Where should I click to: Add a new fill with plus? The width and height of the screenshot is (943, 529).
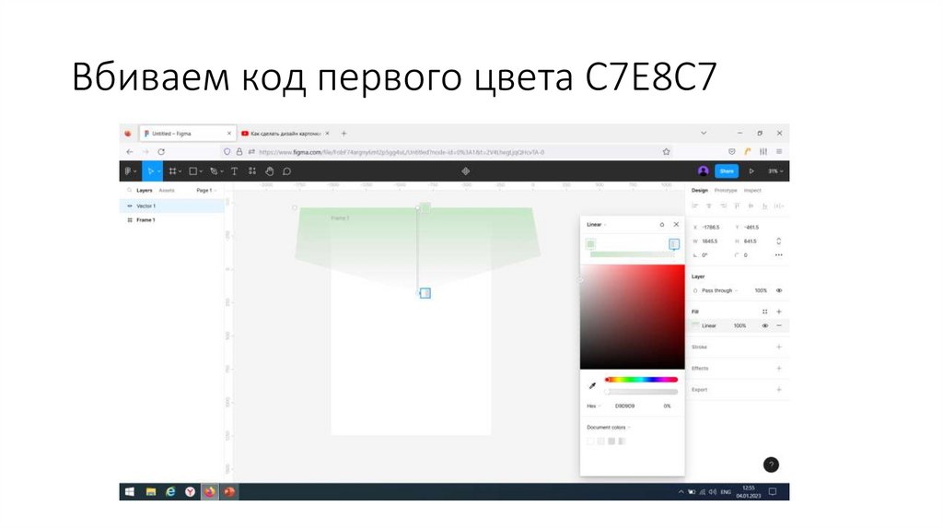coord(779,312)
